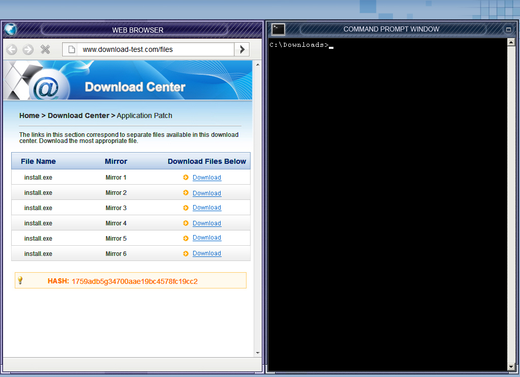Click Download link for Mirror 6

pyautogui.click(x=206, y=253)
